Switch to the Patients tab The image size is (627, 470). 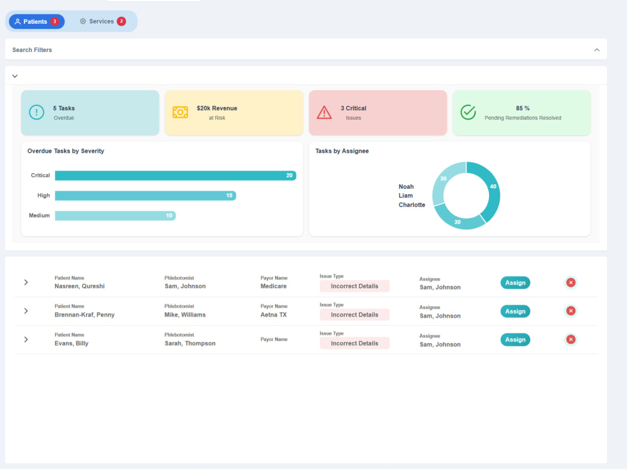click(37, 21)
